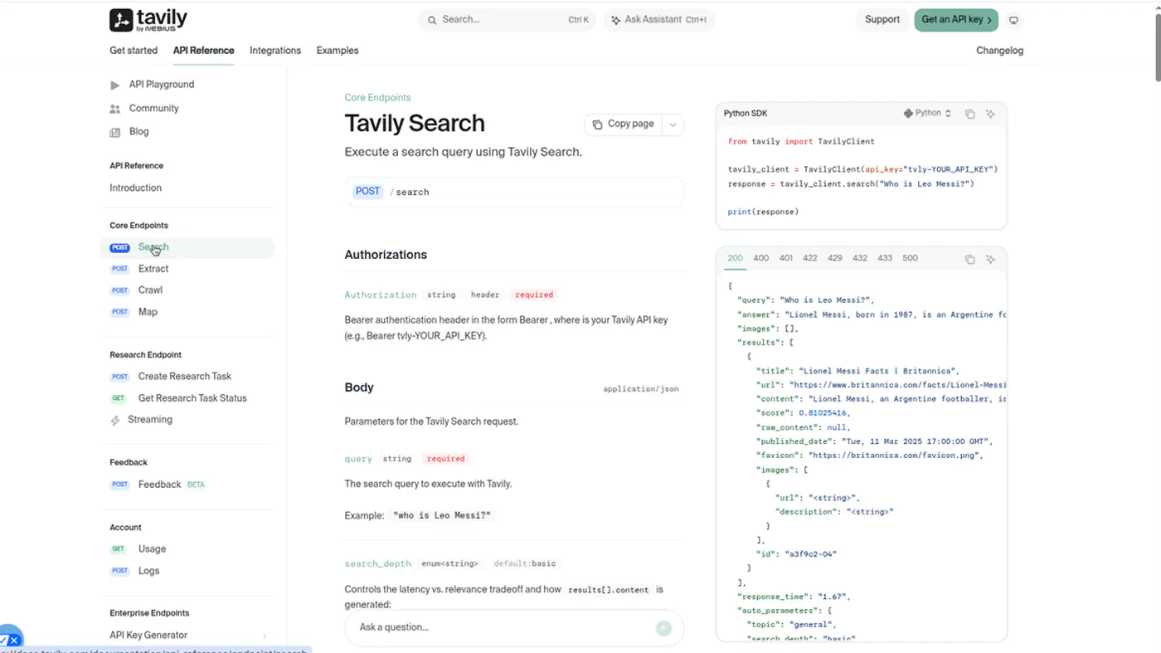Toggle the display mode icon beside API key button
This screenshot has width=1161, height=653.
(1013, 20)
